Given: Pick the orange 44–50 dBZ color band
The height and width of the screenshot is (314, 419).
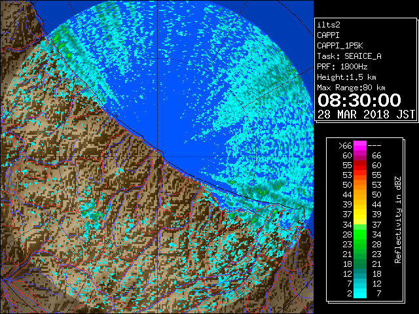Looking at the screenshot, I should 360,195.
